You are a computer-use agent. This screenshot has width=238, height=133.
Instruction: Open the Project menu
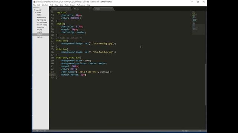pyautogui.click(x=73, y=5)
